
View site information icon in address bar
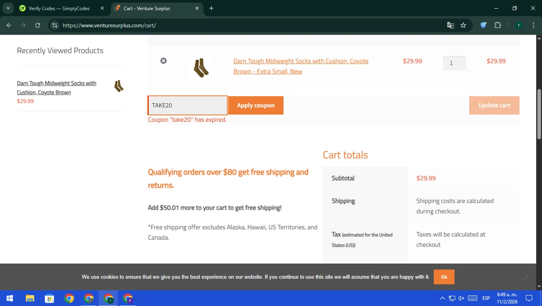(x=55, y=25)
